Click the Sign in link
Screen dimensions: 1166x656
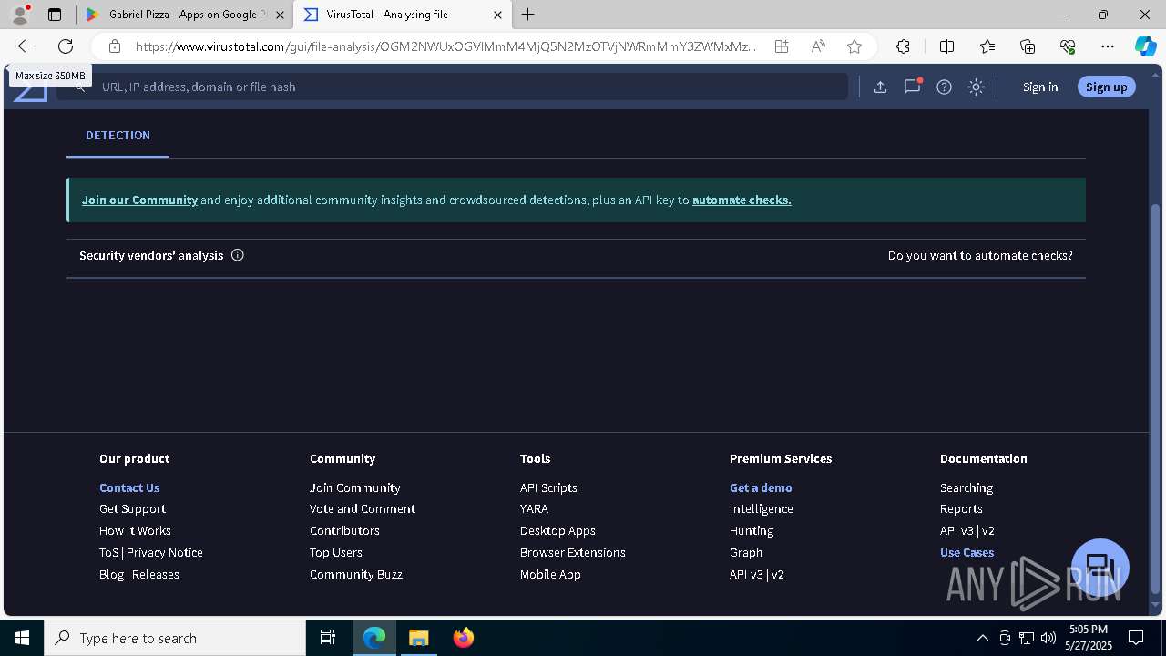click(x=1040, y=87)
